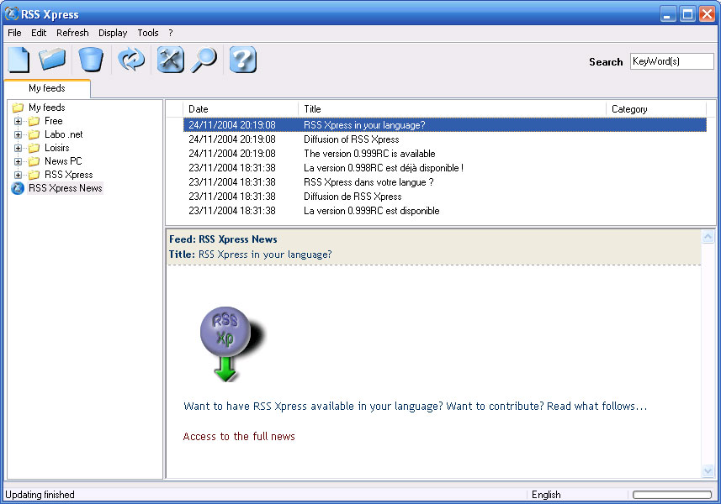Select the "Diffusion de RSS Xpress" entry

pyautogui.click(x=445, y=197)
